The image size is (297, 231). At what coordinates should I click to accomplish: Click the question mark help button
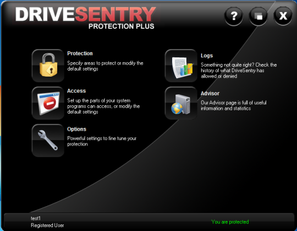[234, 16]
